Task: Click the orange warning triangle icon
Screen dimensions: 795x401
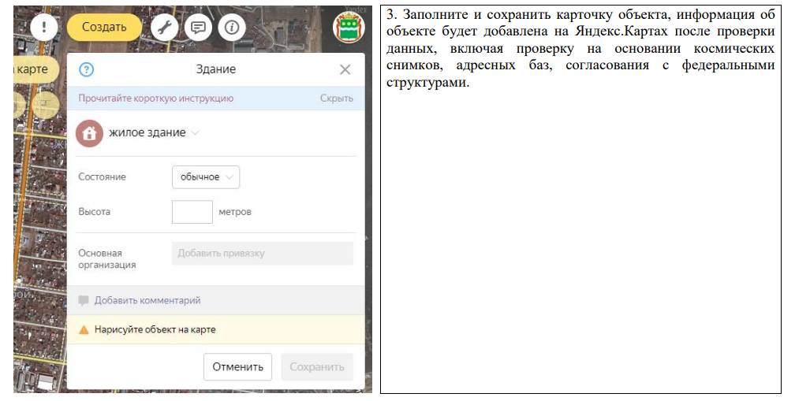Action: click(84, 329)
